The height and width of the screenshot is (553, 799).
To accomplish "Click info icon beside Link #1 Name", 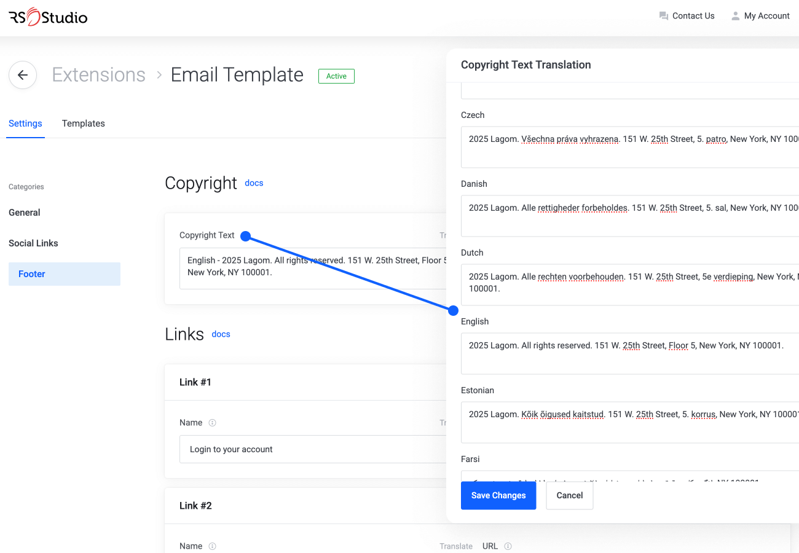I will [213, 423].
